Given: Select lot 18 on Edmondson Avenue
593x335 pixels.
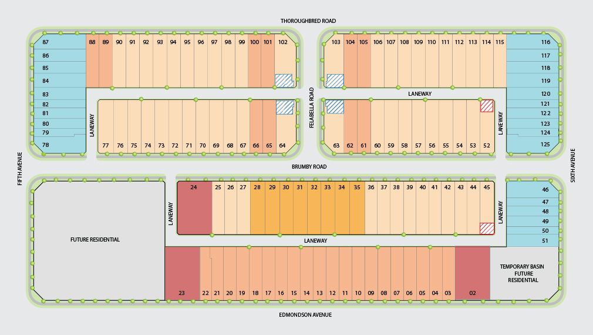Looking at the screenshot, I should click(x=255, y=273).
